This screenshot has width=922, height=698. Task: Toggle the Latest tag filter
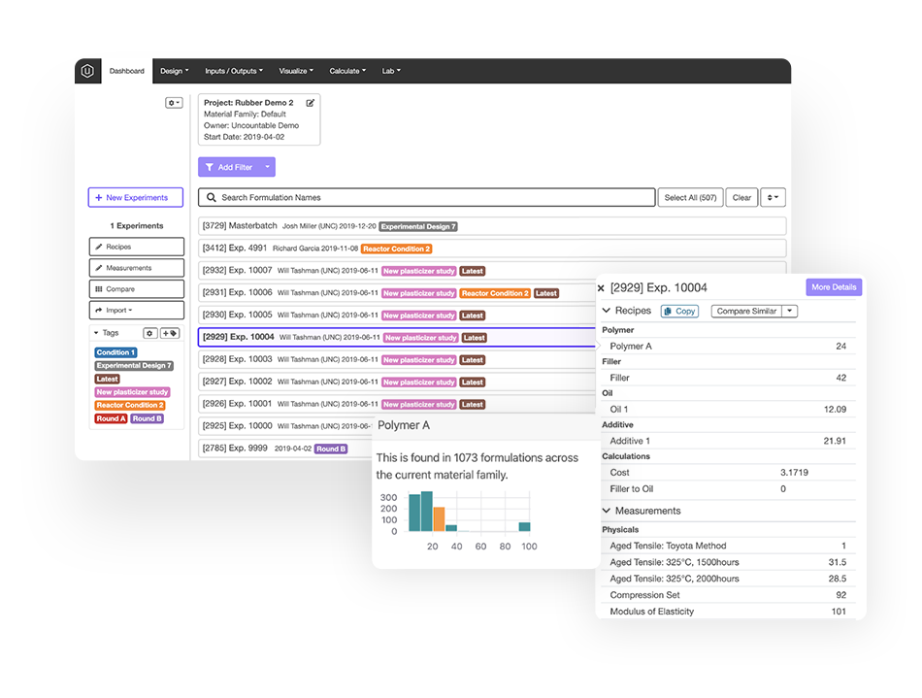107,379
